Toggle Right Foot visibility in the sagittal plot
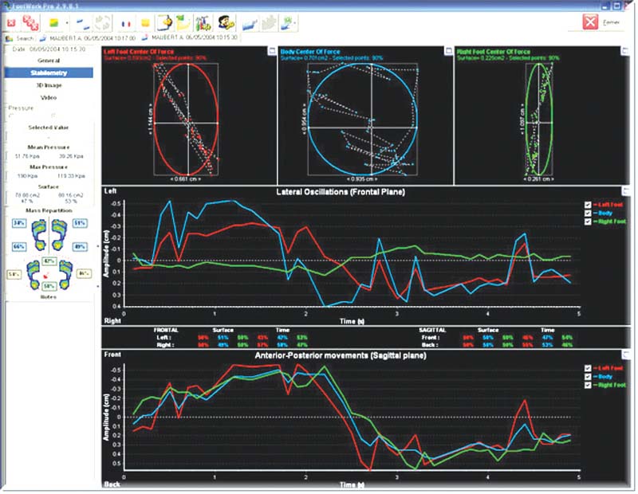 coord(588,385)
